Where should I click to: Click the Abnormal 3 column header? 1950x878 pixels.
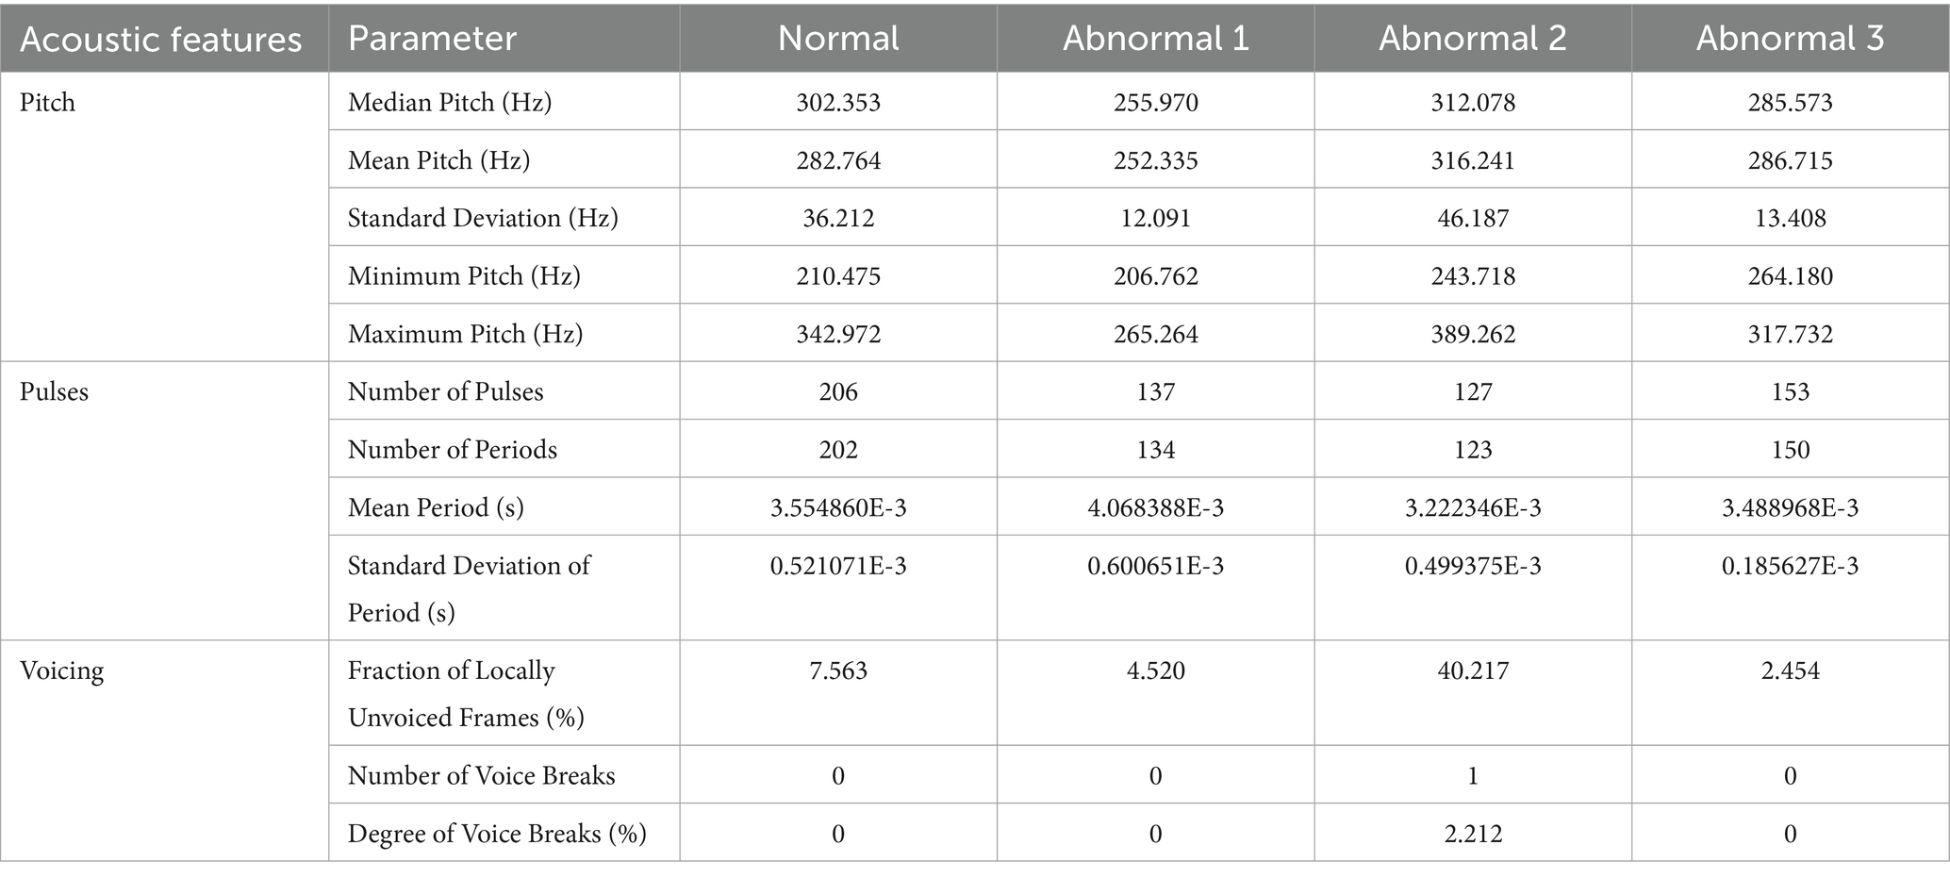(1790, 39)
